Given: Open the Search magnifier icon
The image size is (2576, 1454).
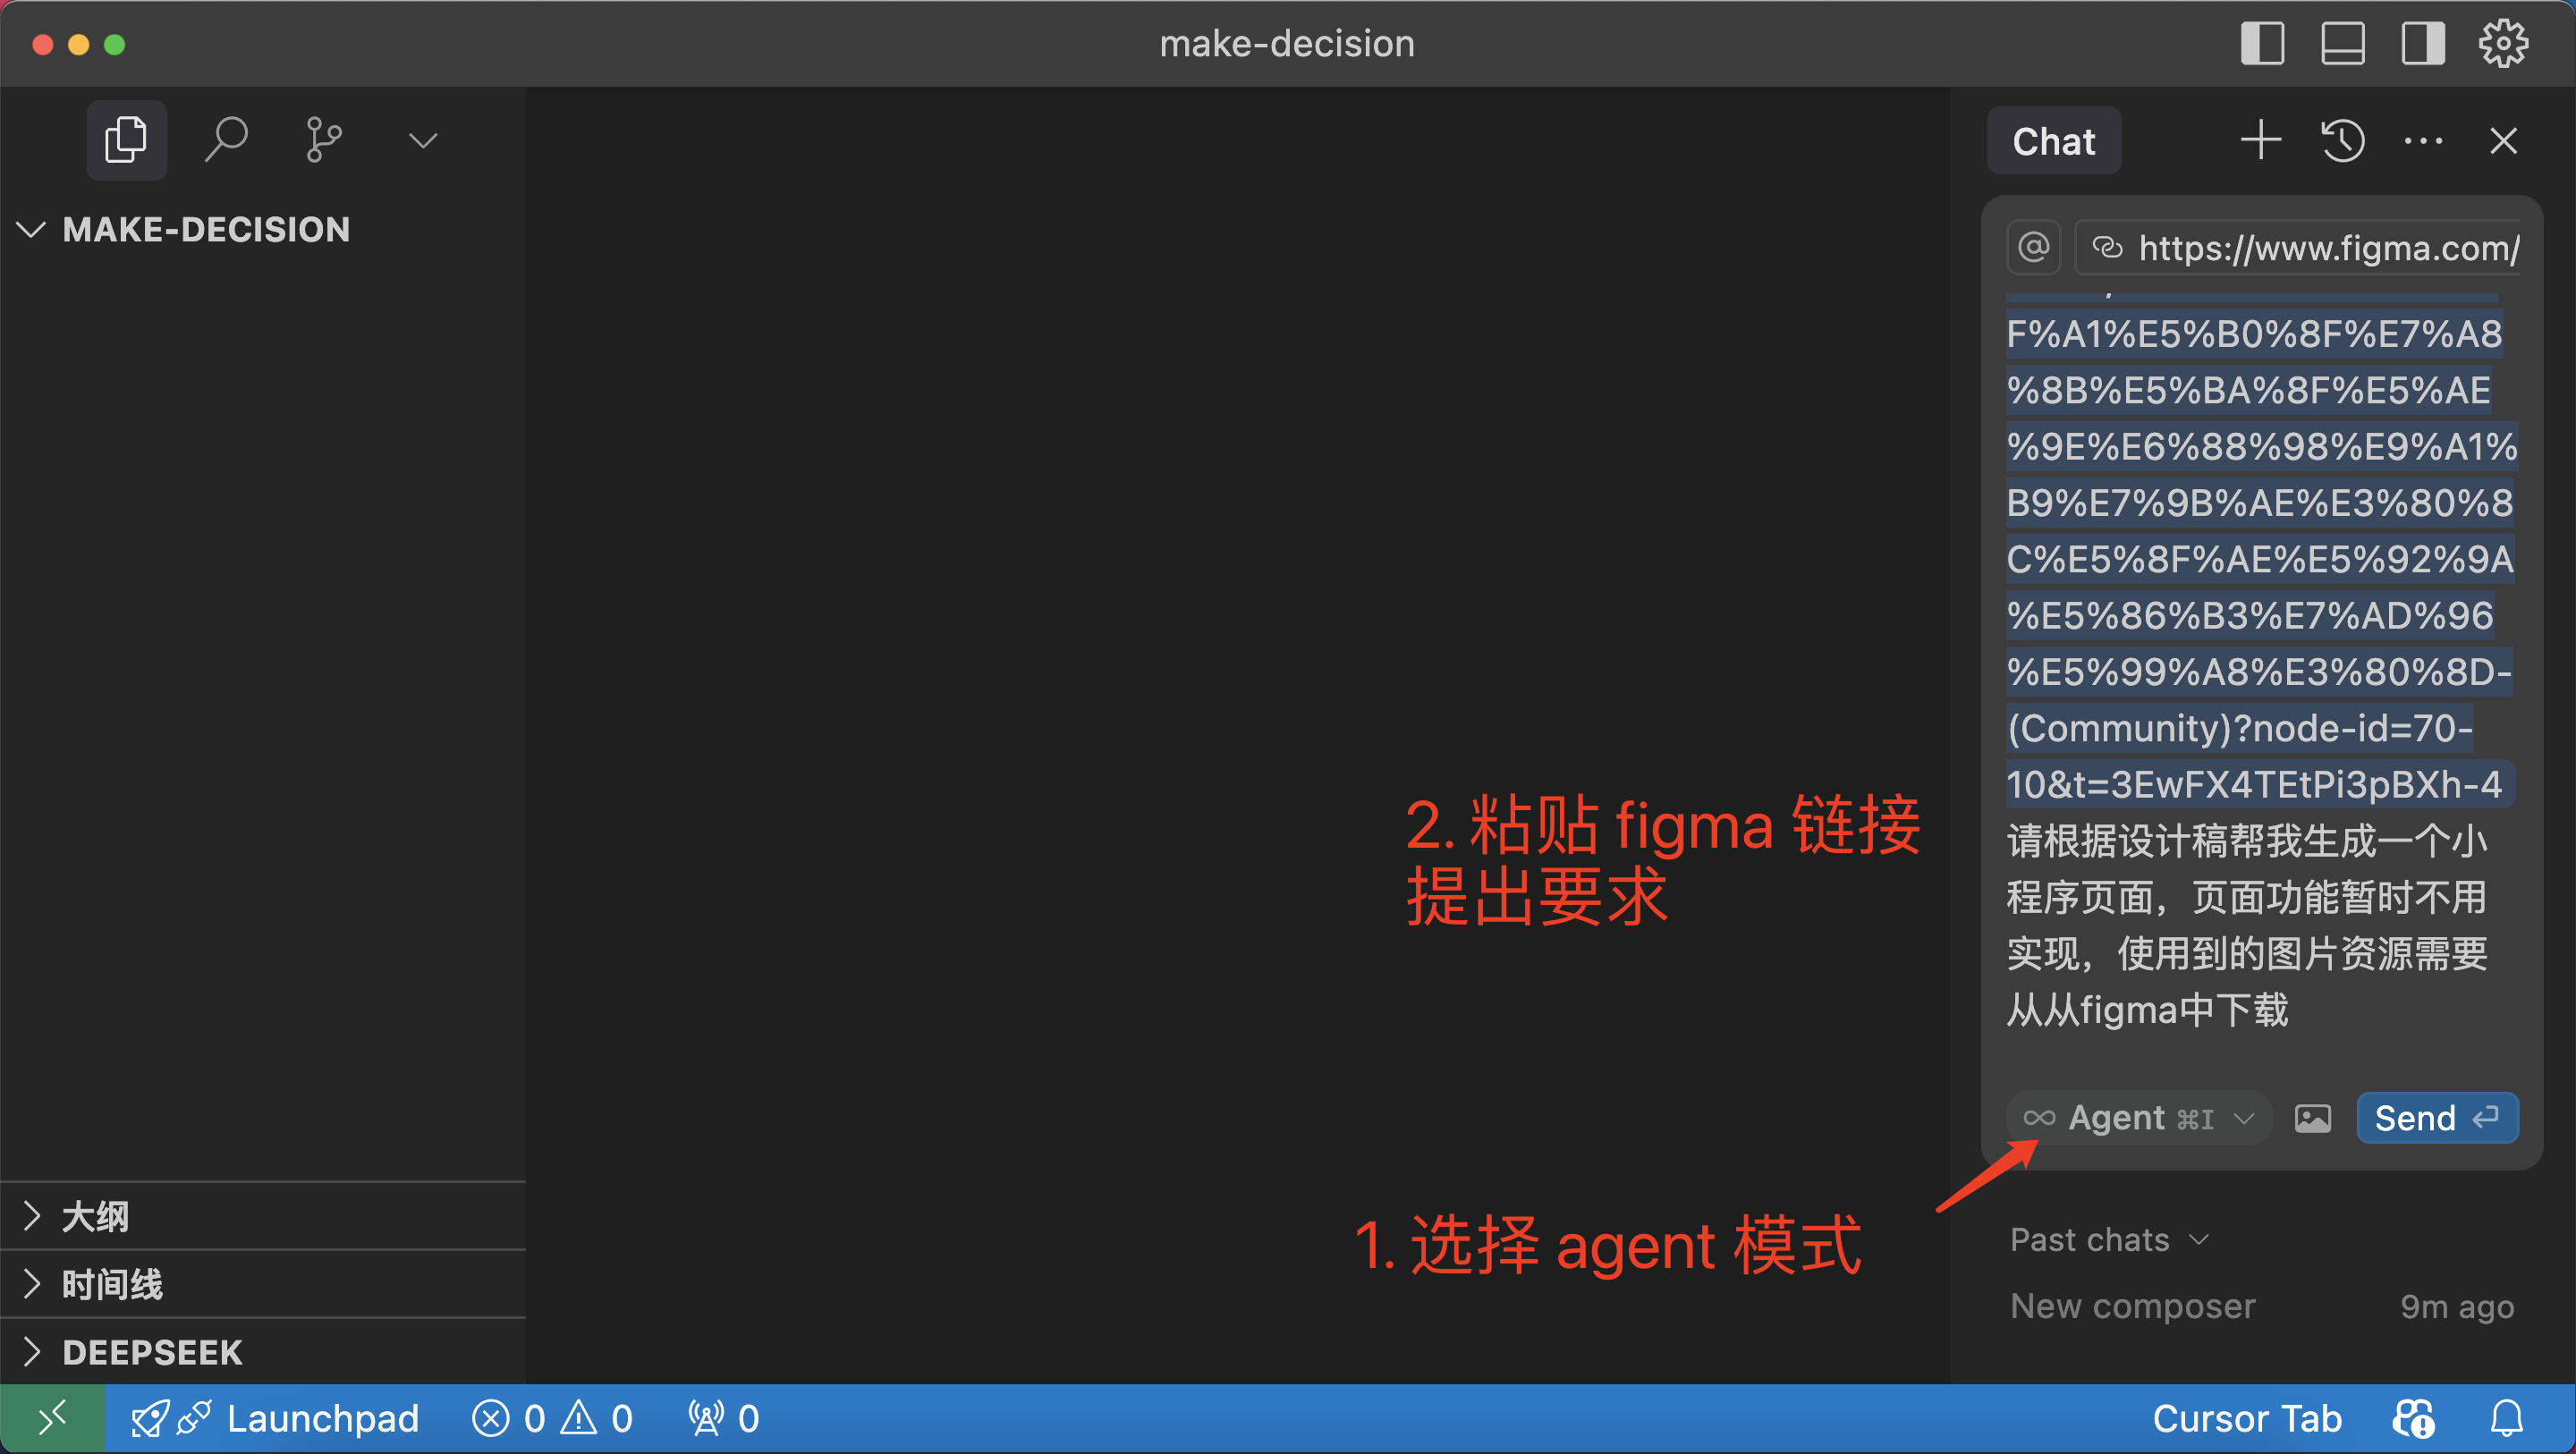Looking at the screenshot, I should click(226, 139).
